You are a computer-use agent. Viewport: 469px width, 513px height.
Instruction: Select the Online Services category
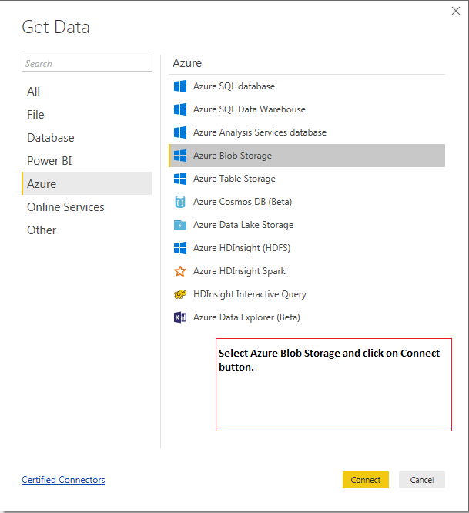pos(87,207)
